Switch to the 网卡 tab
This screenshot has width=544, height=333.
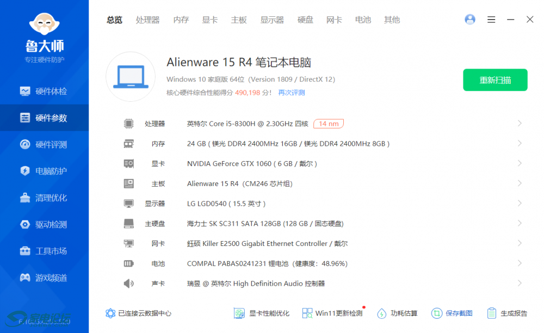334,20
